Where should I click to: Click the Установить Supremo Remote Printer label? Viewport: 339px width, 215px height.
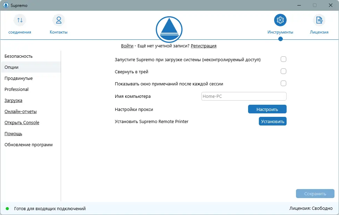(x=152, y=122)
